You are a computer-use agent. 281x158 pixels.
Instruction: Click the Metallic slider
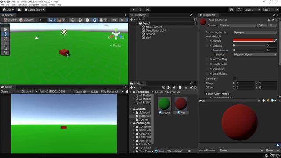click(x=249, y=46)
